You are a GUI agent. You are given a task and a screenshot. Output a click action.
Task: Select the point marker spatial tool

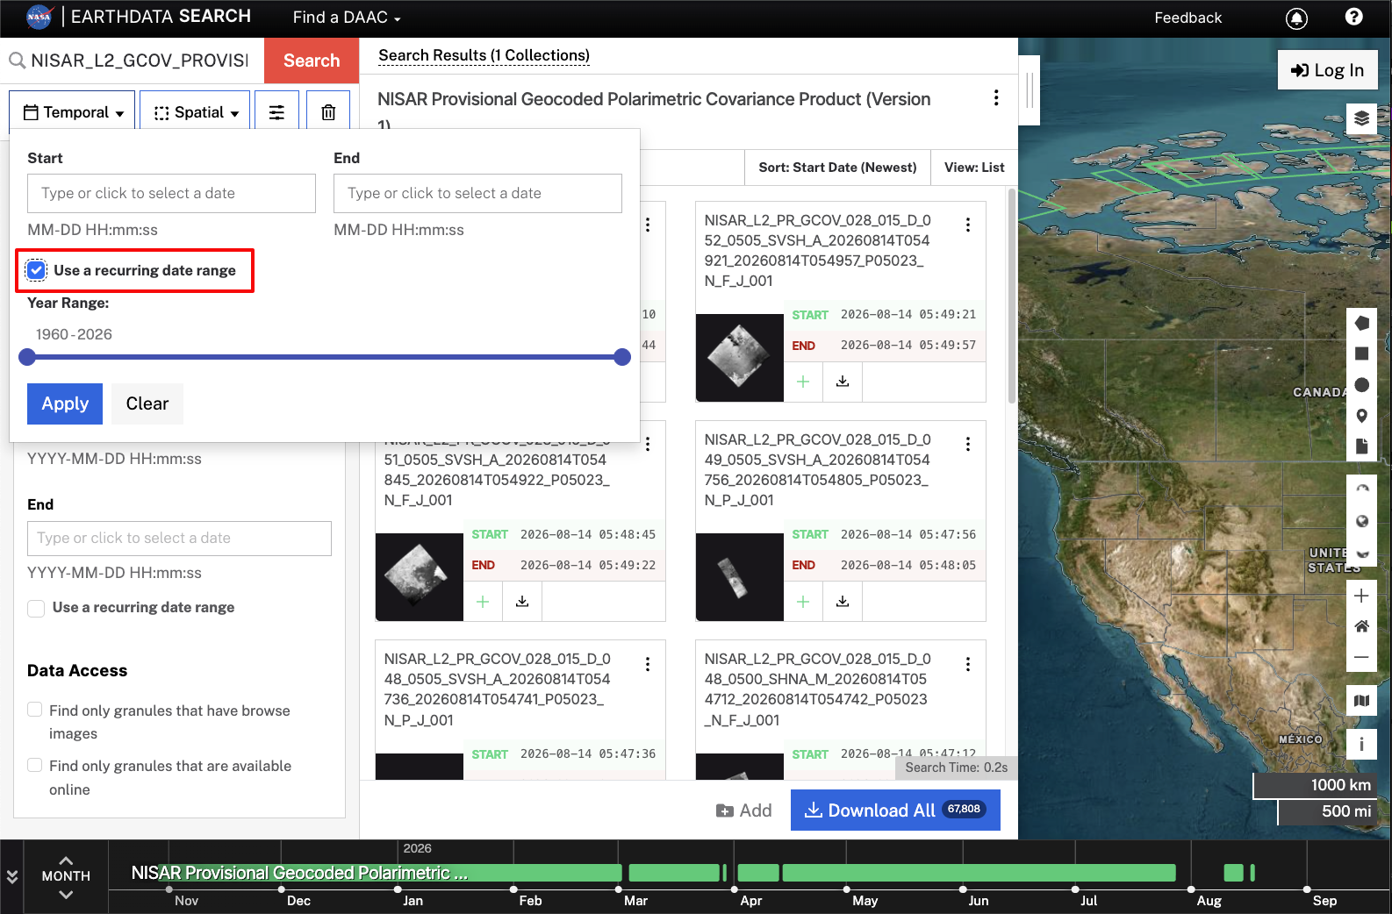[x=1361, y=416]
